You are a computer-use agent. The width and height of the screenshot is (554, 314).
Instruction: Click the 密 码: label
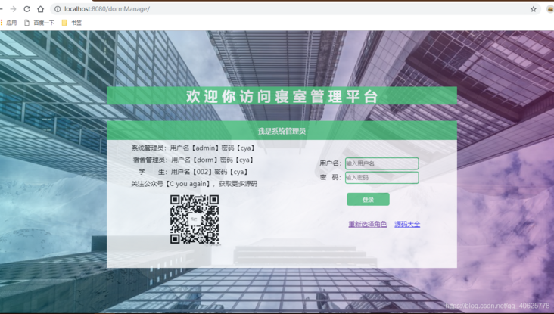(331, 177)
